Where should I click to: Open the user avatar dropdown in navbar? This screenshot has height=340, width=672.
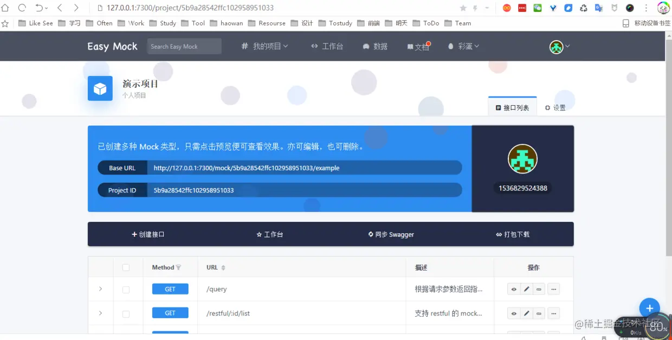560,47
